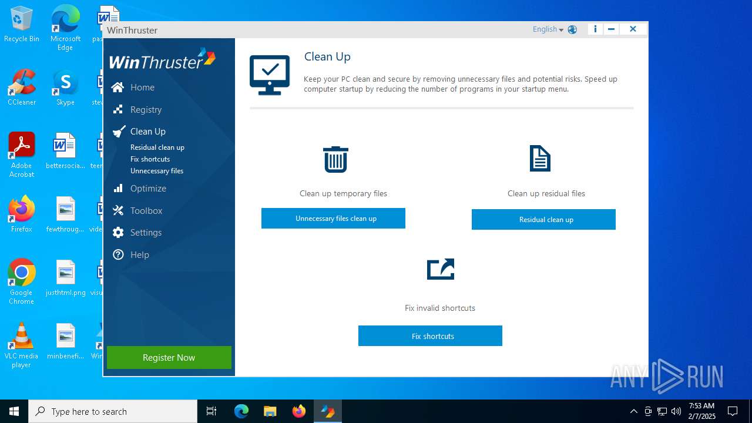
Task: Open File Explorer from the taskbar
Action: point(270,411)
